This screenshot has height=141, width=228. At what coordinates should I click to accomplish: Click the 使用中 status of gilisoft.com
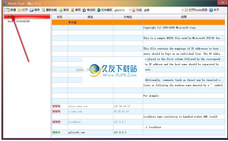coord(56,132)
